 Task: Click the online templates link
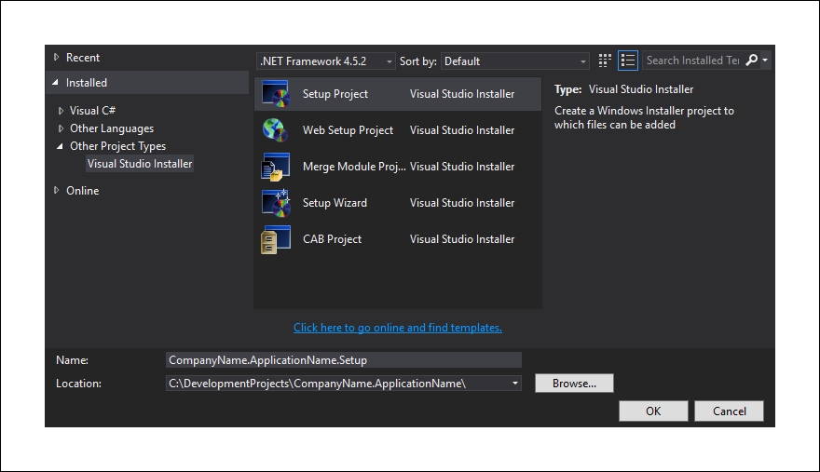[x=398, y=327]
